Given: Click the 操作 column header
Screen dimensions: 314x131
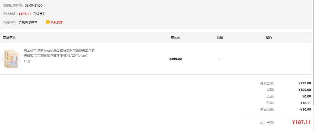Looking at the screenshot, I should pyautogui.click(x=269, y=38).
